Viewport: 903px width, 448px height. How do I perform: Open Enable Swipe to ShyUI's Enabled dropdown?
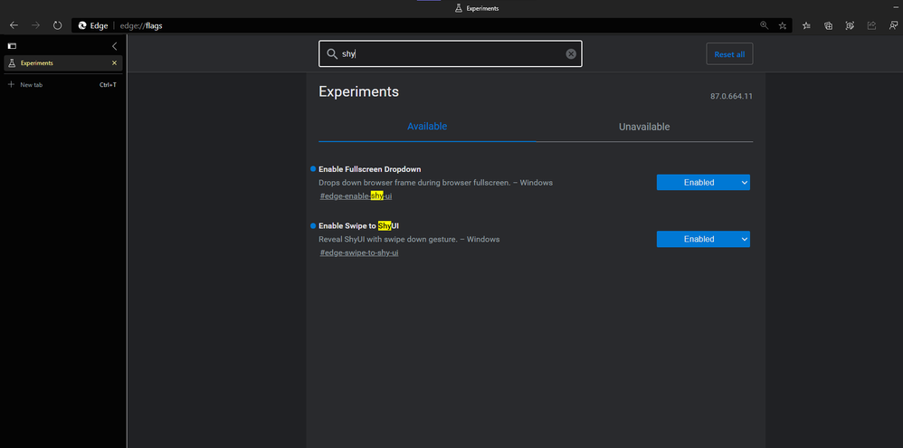[703, 239]
